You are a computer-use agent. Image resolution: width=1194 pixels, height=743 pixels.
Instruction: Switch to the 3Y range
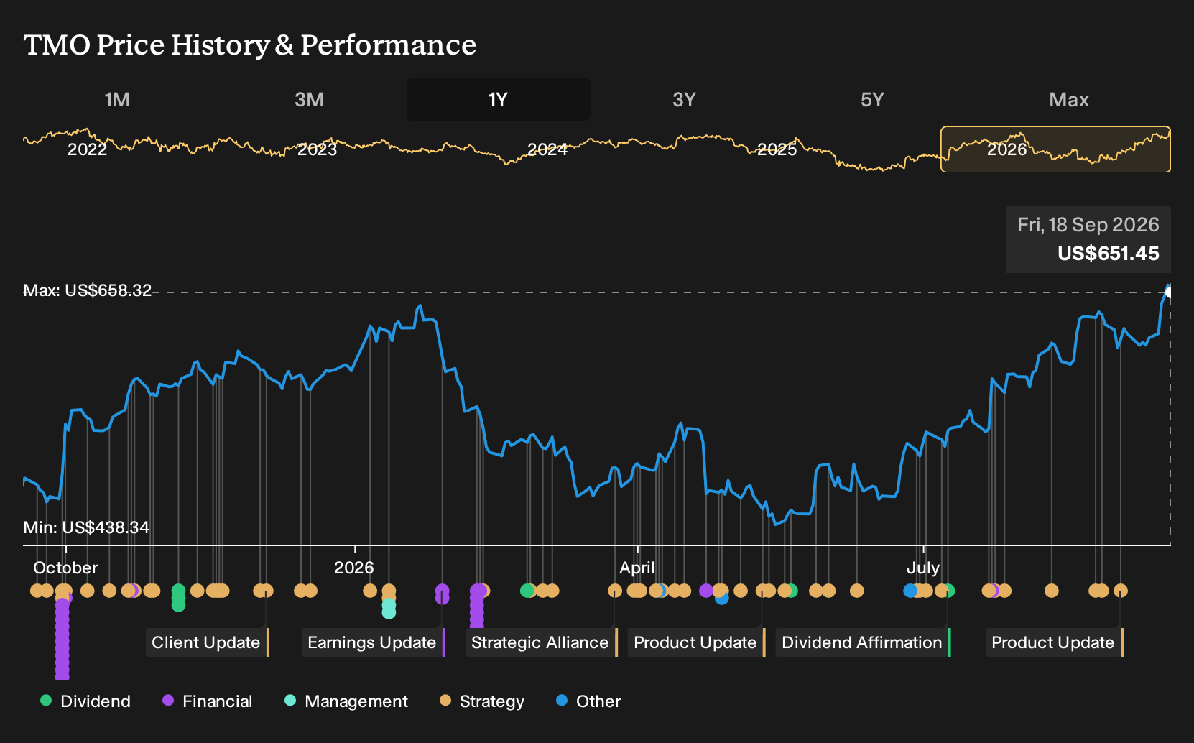point(684,99)
